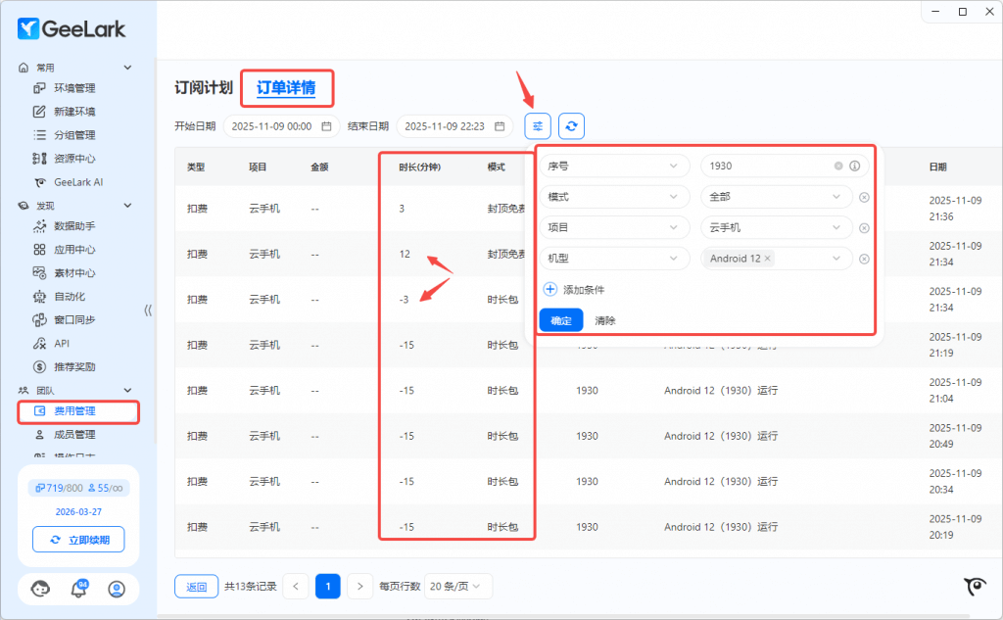Open the filter settings icon
Image resolution: width=1003 pixels, height=620 pixels.
point(538,125)
